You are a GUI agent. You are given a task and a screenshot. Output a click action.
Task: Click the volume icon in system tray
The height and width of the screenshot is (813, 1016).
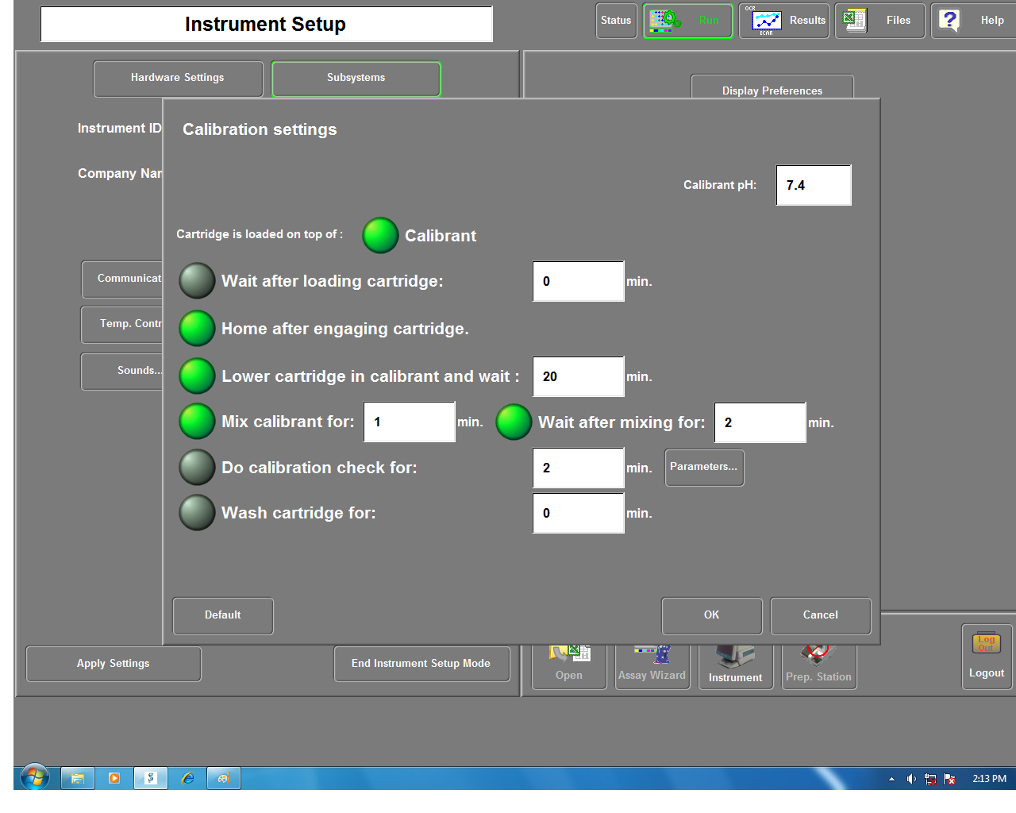coord(911,779)
